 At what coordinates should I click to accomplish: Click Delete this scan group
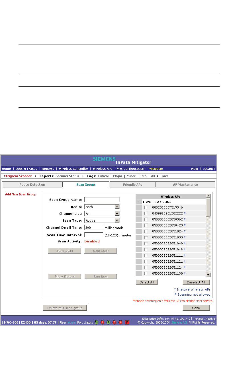[65, 308]
